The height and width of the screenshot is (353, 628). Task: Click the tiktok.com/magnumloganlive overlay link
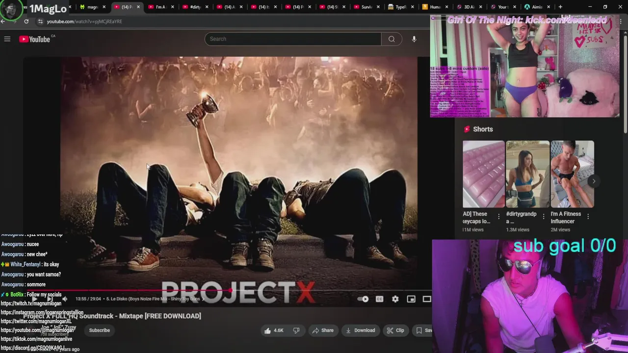(x=36, y=339)
